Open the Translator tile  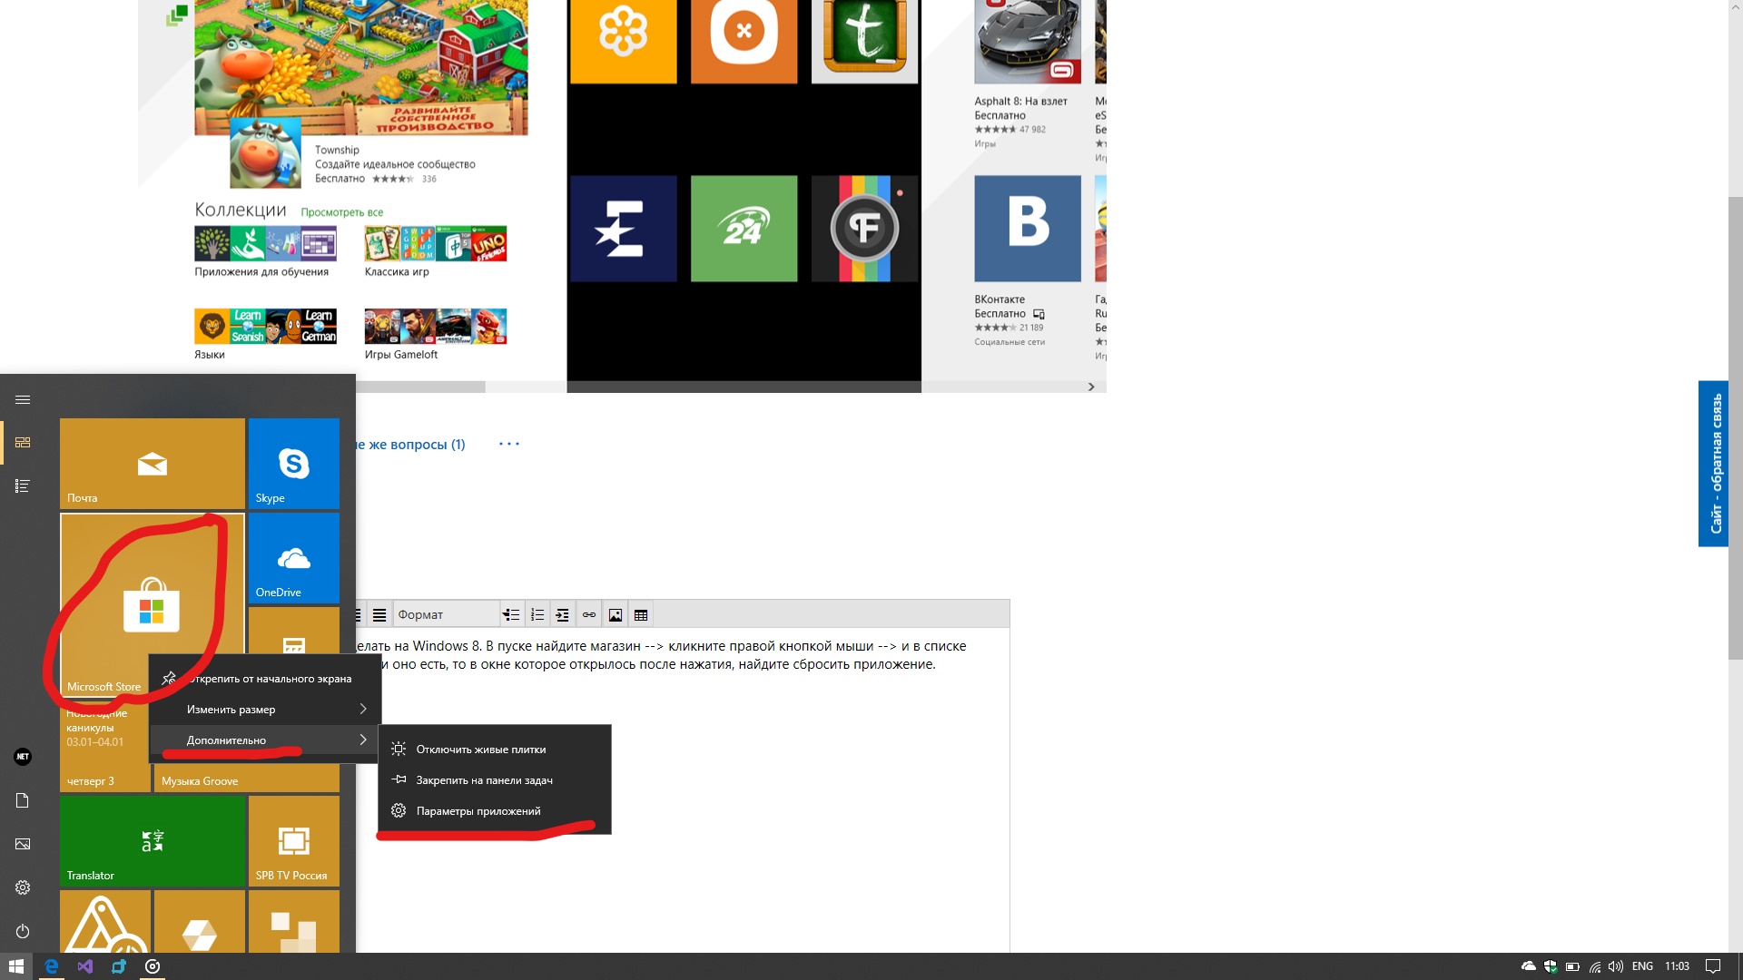click(x=153, y=841)
